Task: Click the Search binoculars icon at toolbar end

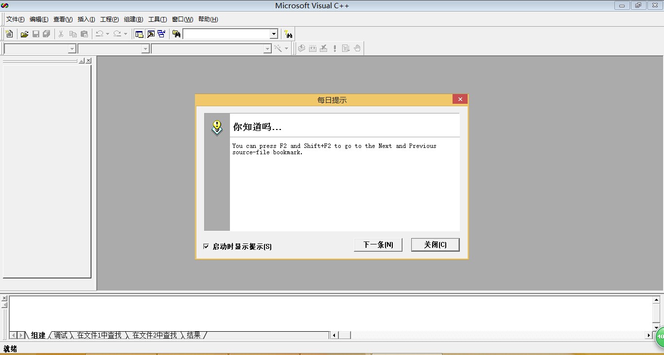Action: [x=289, y=34]
